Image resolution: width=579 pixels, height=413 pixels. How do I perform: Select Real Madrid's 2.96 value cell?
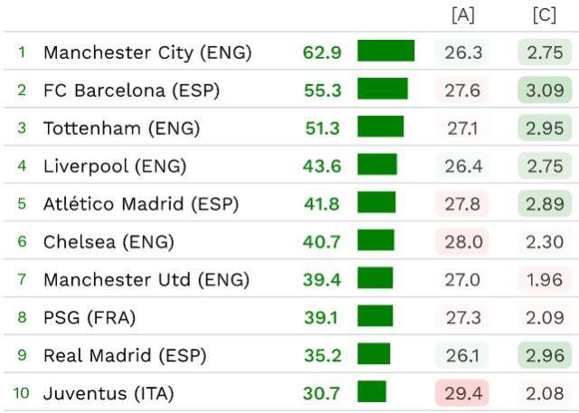click(545, 355)
